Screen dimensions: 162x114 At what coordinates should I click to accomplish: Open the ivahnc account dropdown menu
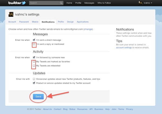[x=148, y=3]
